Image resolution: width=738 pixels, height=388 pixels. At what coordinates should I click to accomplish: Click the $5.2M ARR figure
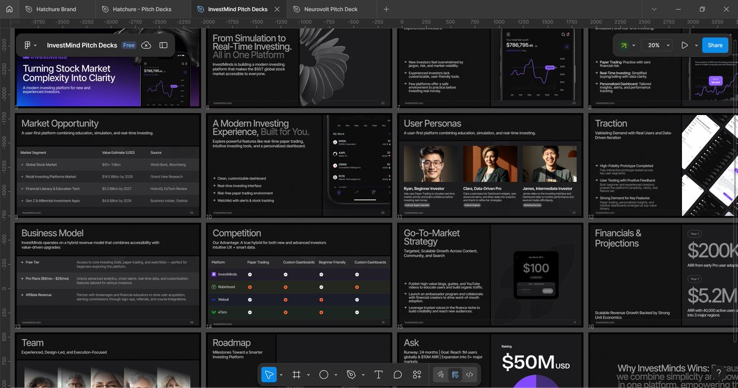coord(712,296)
